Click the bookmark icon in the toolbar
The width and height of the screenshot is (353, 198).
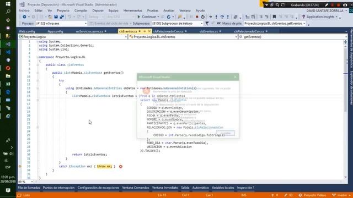(274, 17)
